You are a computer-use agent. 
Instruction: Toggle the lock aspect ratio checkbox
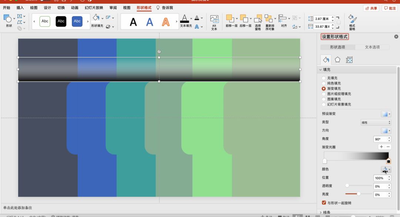click(339, 23)
